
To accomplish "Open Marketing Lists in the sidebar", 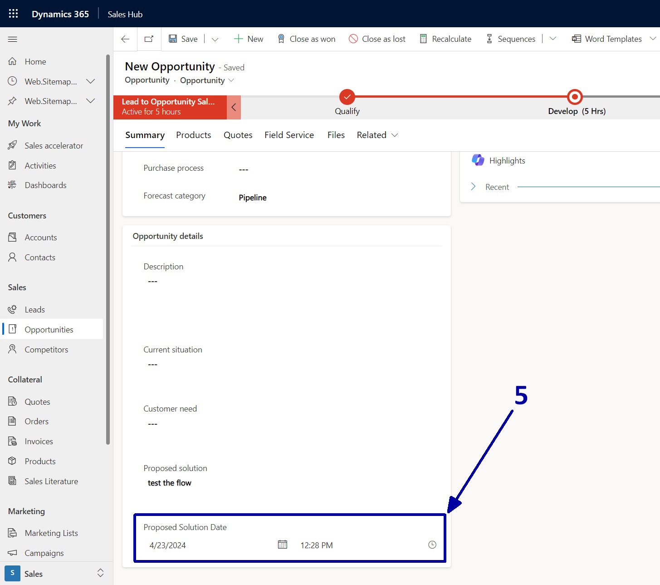I will pos(52,533).
